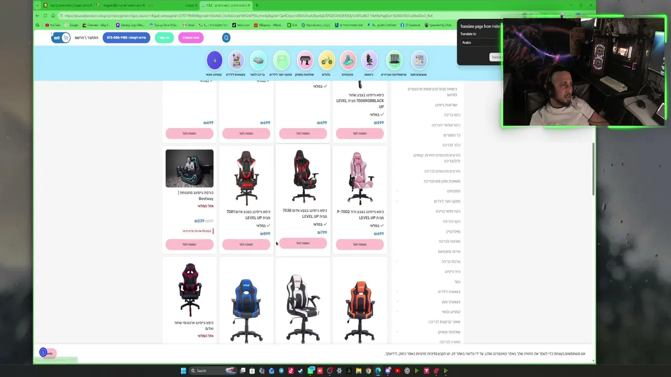Click the page vertical scrollbar thumb
The width and height of the screenshot is (671, 377).
593,169
